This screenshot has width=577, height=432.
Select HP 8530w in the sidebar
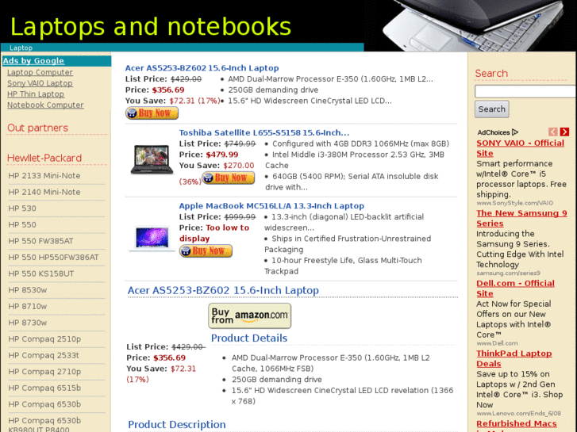pos(28,290)
